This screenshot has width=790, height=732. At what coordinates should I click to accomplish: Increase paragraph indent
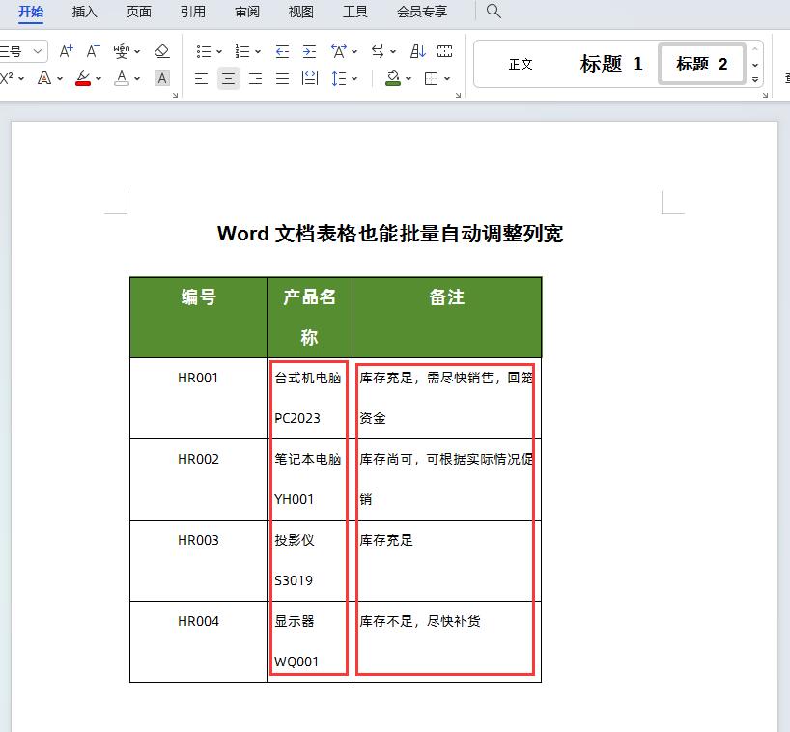(x=309, y=51)
